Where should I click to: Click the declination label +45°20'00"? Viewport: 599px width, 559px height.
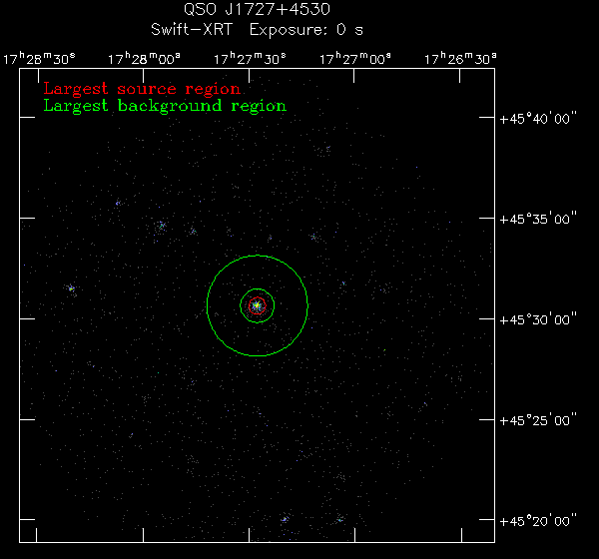[538, 521]
